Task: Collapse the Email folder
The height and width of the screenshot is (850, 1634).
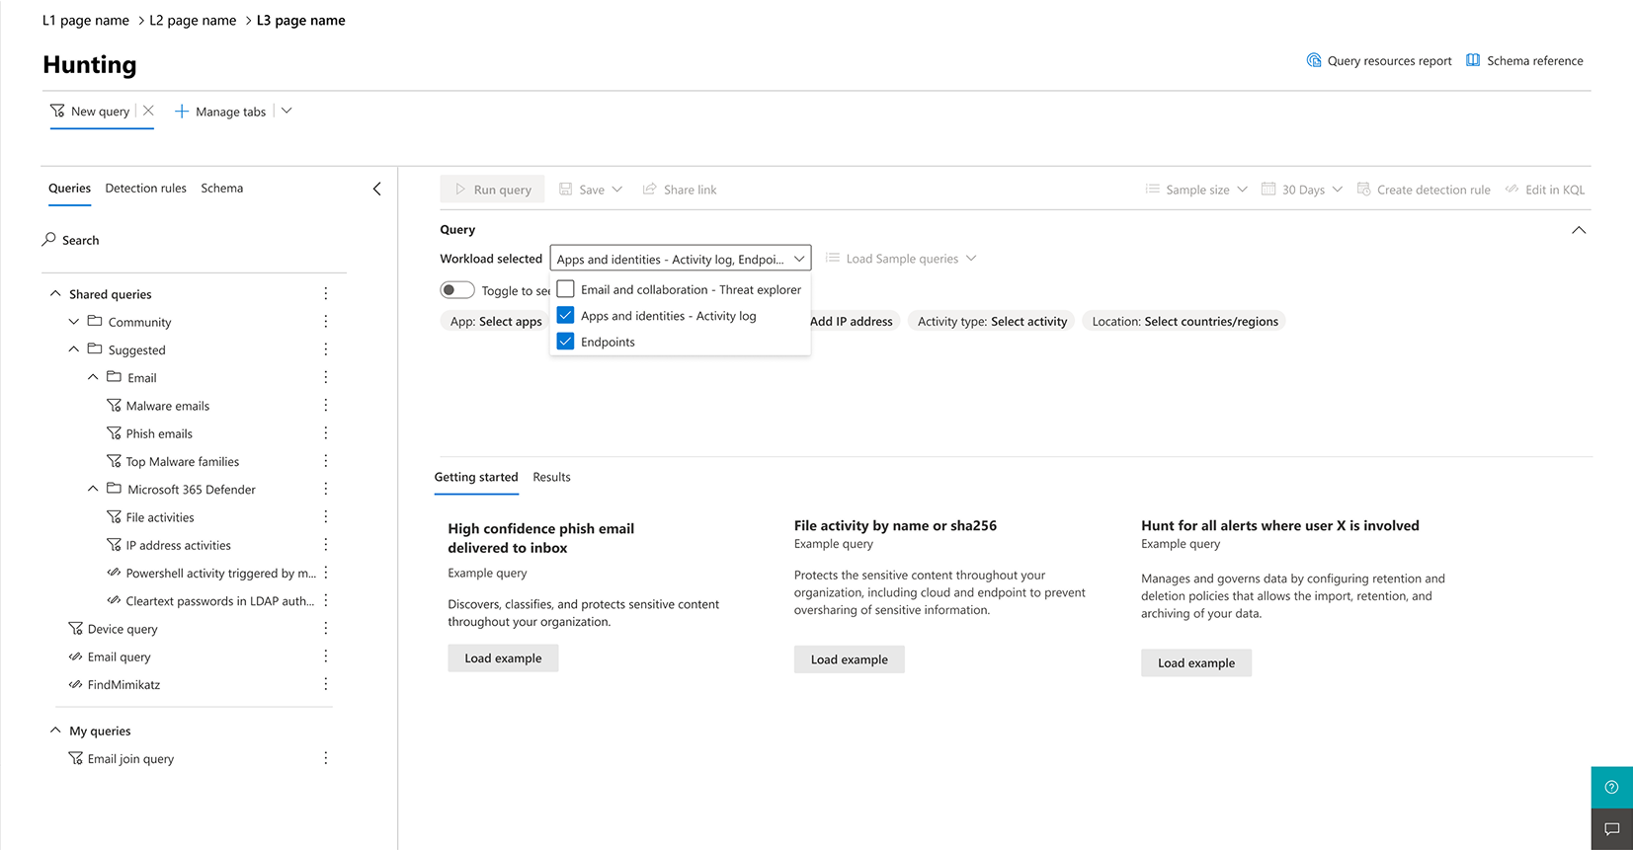Action: tap(93, 377)
